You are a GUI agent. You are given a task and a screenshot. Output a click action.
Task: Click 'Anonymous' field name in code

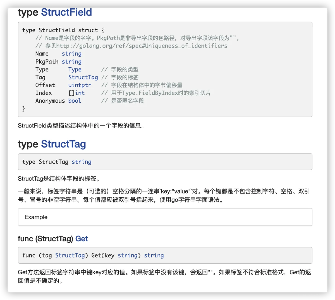50,101
